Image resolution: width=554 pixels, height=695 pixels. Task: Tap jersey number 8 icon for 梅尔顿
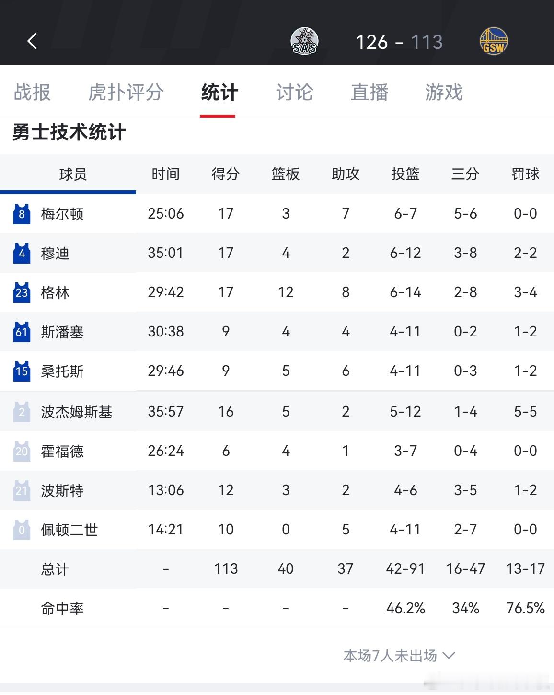(22, 214)
